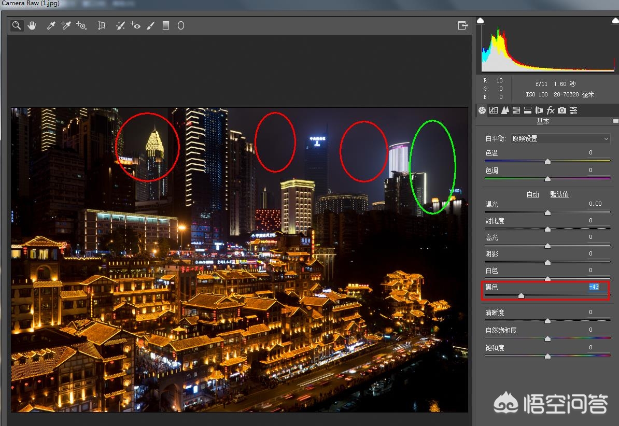Image resolution: width=619 pixels, height=426 pixels.
Task: Select the Color Sampler tool
Action: point(65,25)
